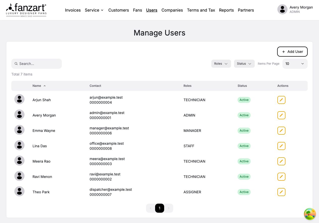Click the search magnifier icon
Image resolution: width=319 pixels, height=223 pixels.
tap(16, 64)
